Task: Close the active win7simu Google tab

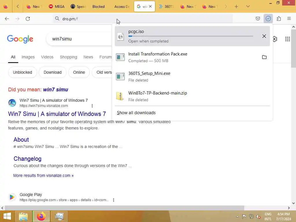Action: click(x=150, y=6)
